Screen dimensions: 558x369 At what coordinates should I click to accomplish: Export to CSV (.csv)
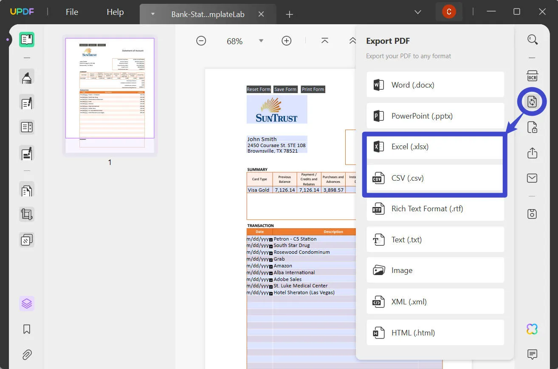435,178
